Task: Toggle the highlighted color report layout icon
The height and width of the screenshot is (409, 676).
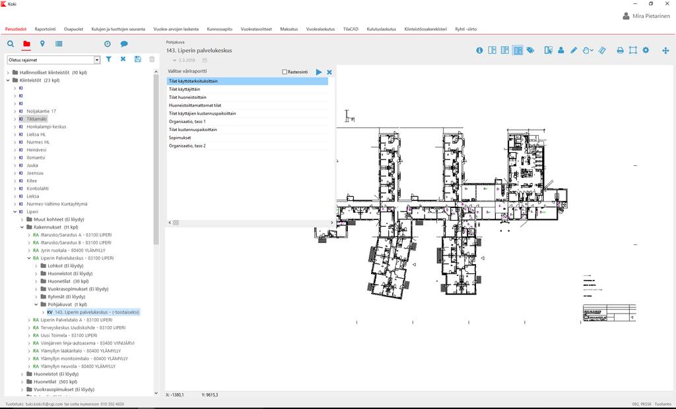Action: tap(518, 50)
